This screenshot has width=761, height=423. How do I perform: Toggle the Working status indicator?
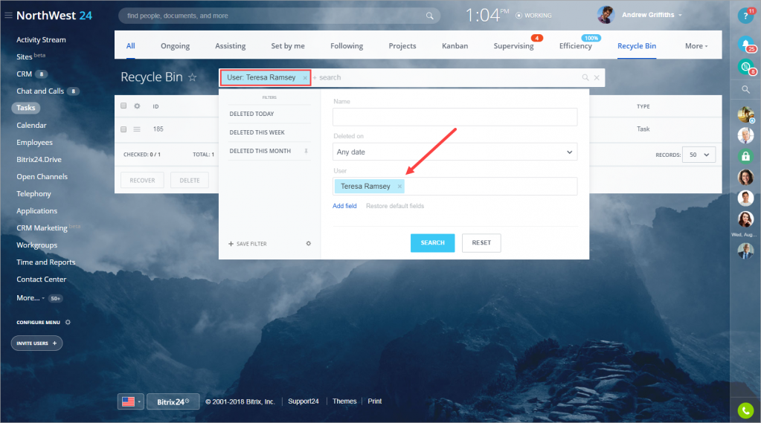(x=533, y=16)
